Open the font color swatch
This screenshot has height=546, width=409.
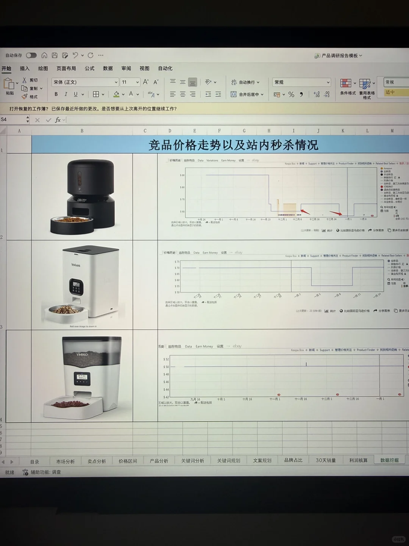131,94
